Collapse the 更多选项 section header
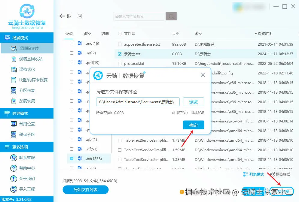Viewport: 299px width, 202px height. [x=27, y=147]
